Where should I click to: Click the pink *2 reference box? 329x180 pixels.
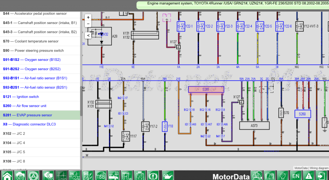167,18
